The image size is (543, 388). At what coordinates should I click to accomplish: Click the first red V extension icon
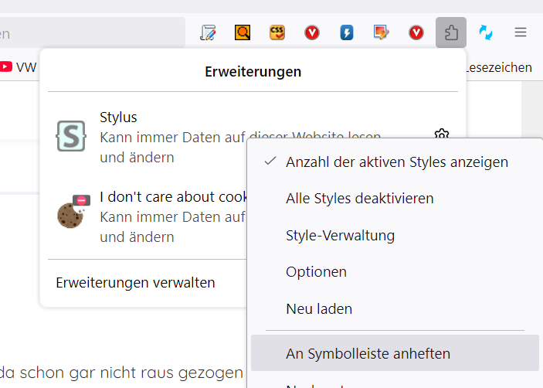pos(312,32)
